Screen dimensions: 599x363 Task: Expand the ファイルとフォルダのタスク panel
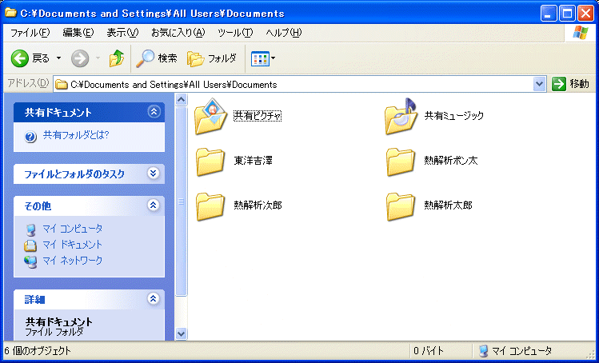[154, 173]
